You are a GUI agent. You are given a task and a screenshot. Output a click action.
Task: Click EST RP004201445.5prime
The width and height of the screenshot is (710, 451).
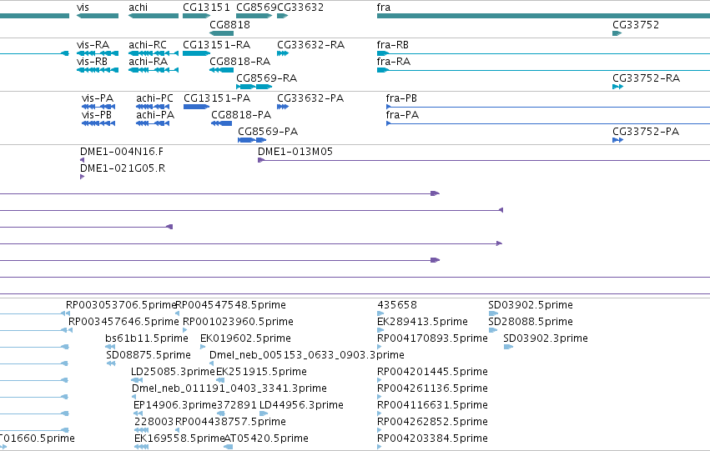tap(379, 380)
